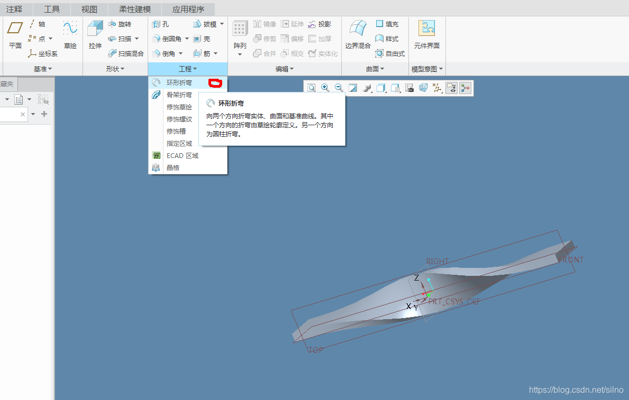The image size is (629, 400).
Task: Expand the 基准 group dropdown
Action: coord(42,69)
